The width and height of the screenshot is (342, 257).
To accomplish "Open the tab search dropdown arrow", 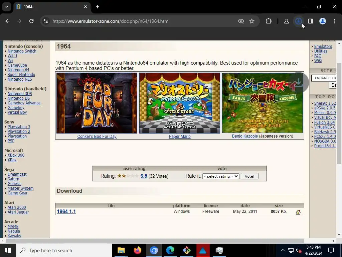I will point(7,7).
